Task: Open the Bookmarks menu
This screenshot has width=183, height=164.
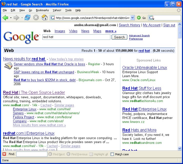Action: click(42, 10)
